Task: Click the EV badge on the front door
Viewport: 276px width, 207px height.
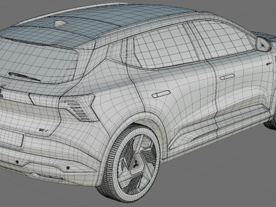Action: click(x=269, y=64)
